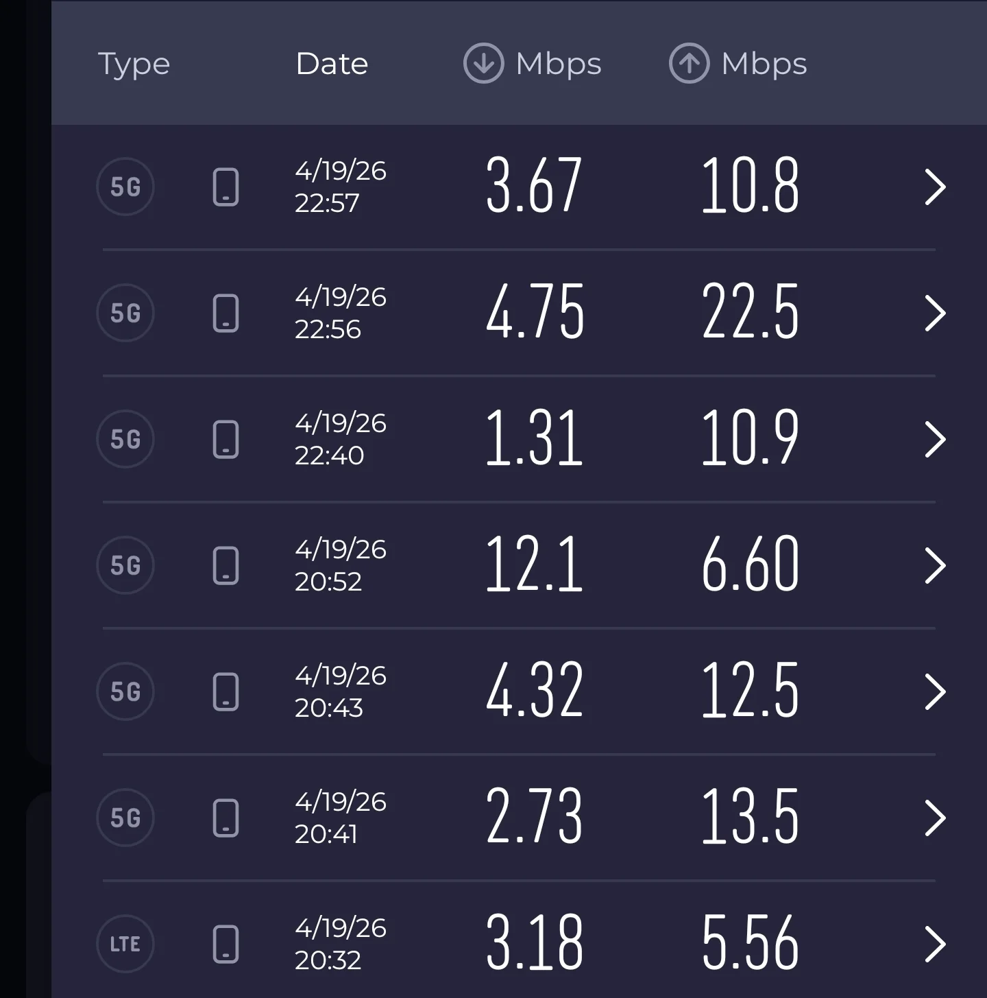The width and height of the screenshot is (987, 998).
Task: Click the 5G badge for 22:57 test
Action: pyautogui.click(x=125, y=187)
